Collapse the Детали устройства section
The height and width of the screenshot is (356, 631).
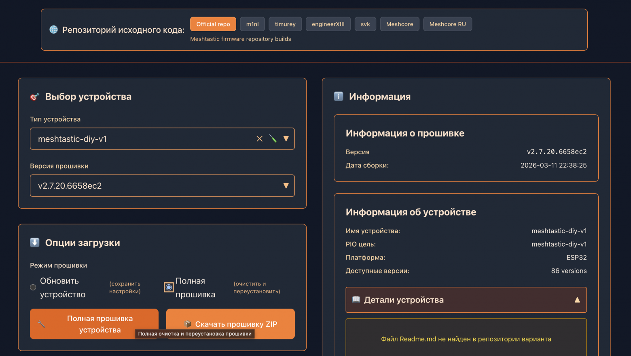466,300
